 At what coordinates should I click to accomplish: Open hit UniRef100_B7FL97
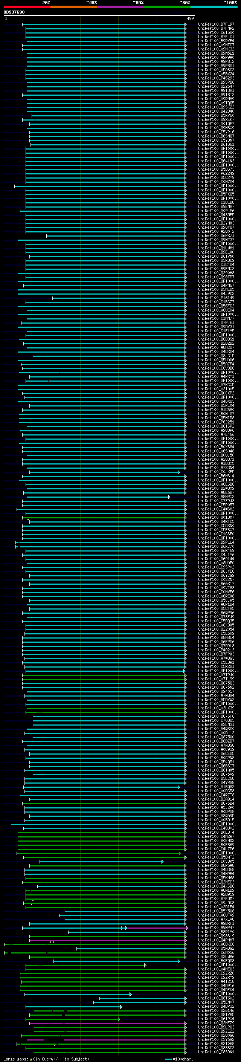[216, 24]
